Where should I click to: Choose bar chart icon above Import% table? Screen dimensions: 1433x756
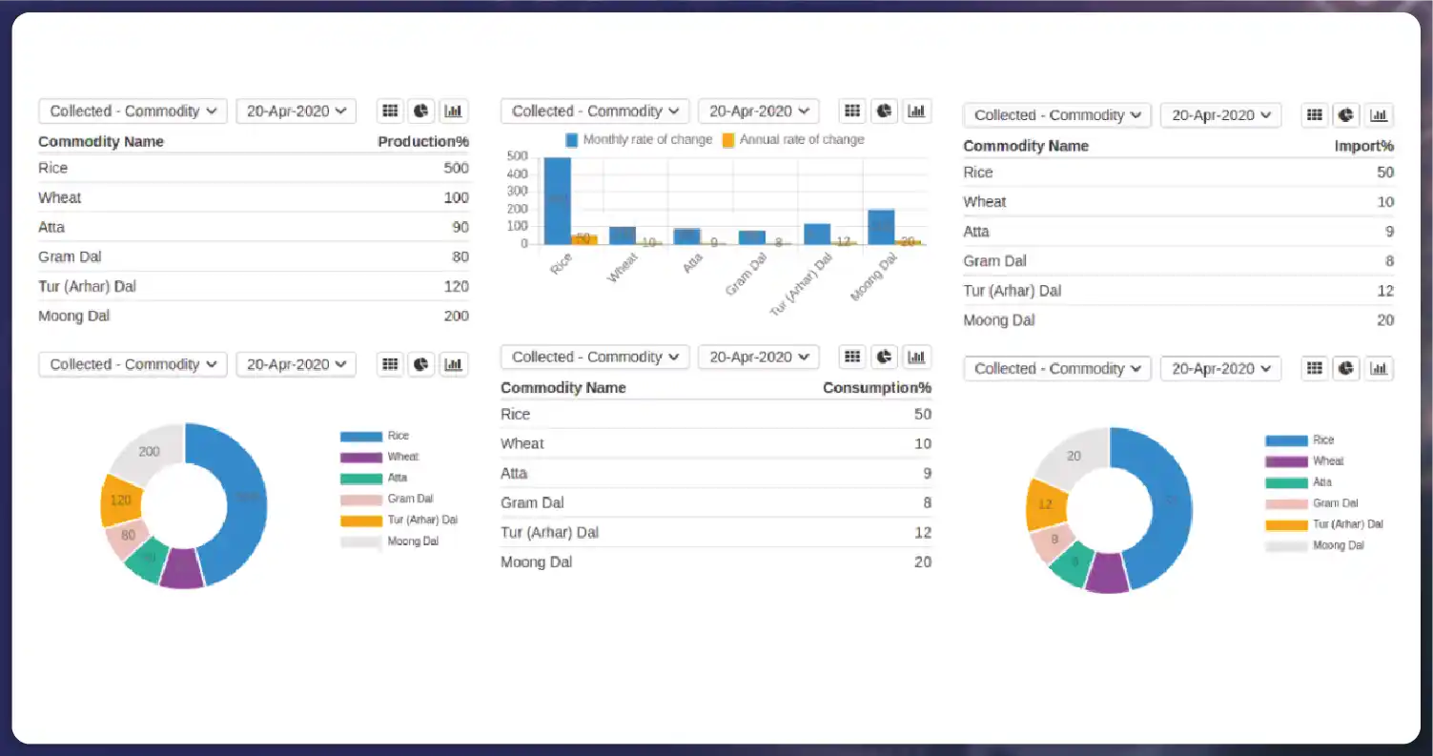1379,114
